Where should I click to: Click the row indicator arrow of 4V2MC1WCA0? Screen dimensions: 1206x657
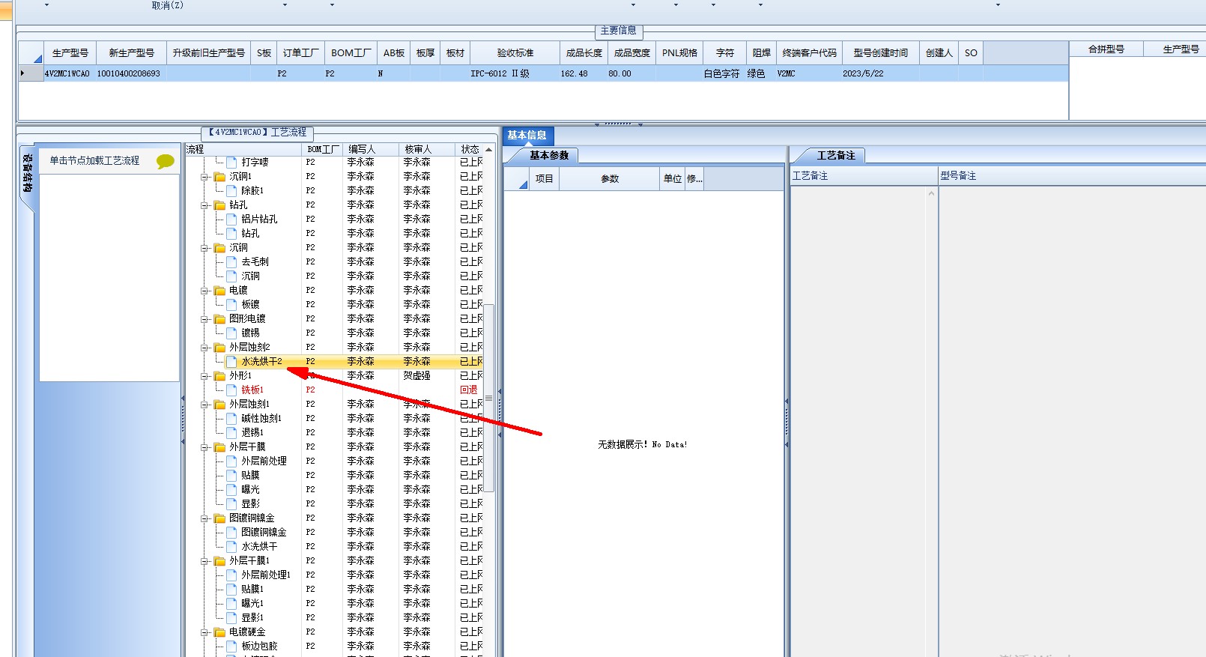tap(22, 73)
